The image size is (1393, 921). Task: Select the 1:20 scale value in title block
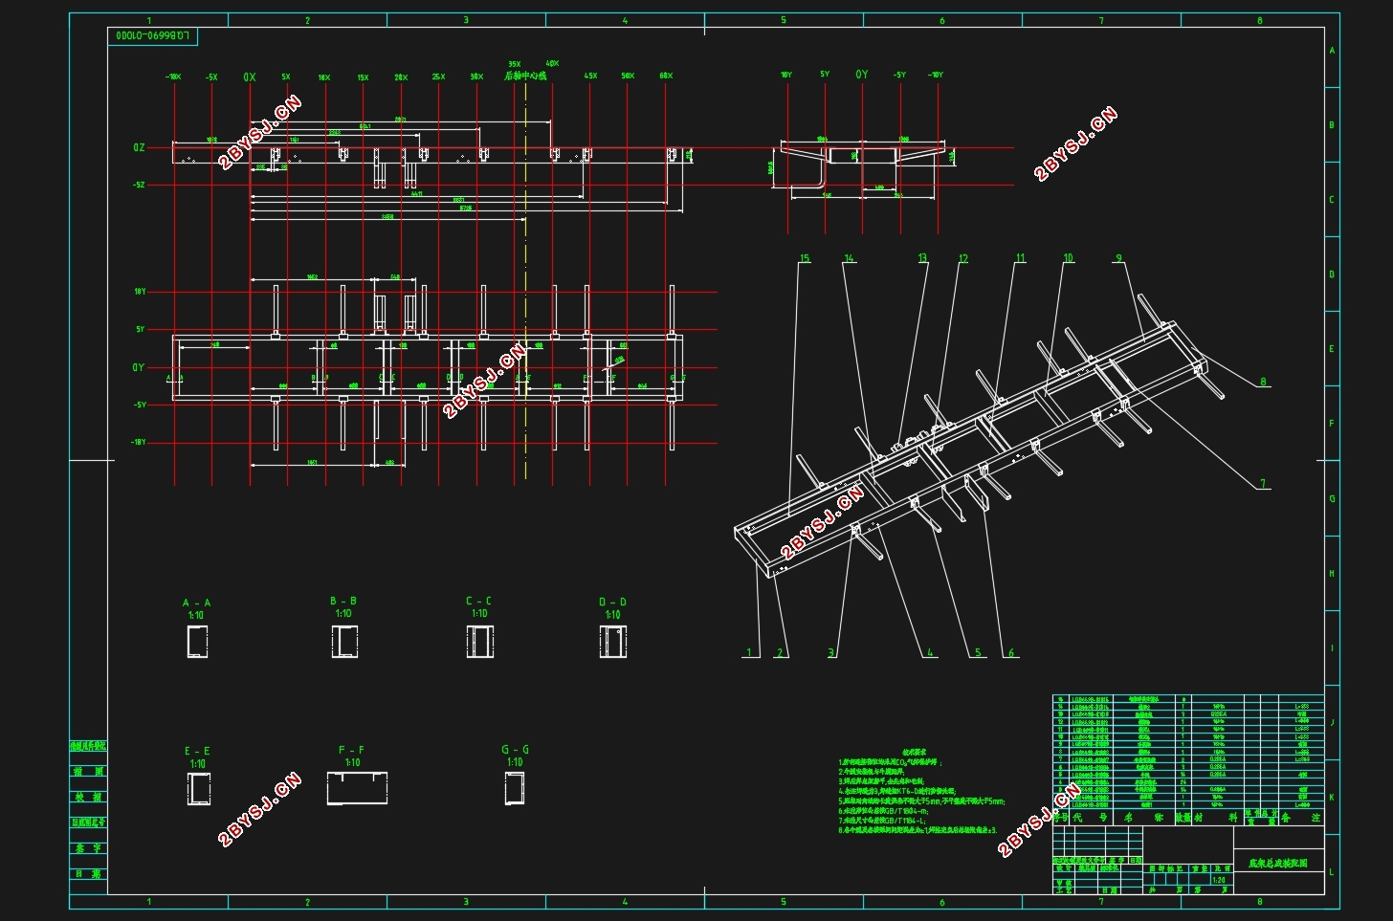click(1219, 880)
